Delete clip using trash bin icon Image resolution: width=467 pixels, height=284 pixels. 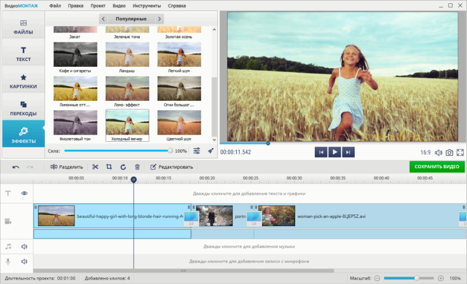[137, 167]
